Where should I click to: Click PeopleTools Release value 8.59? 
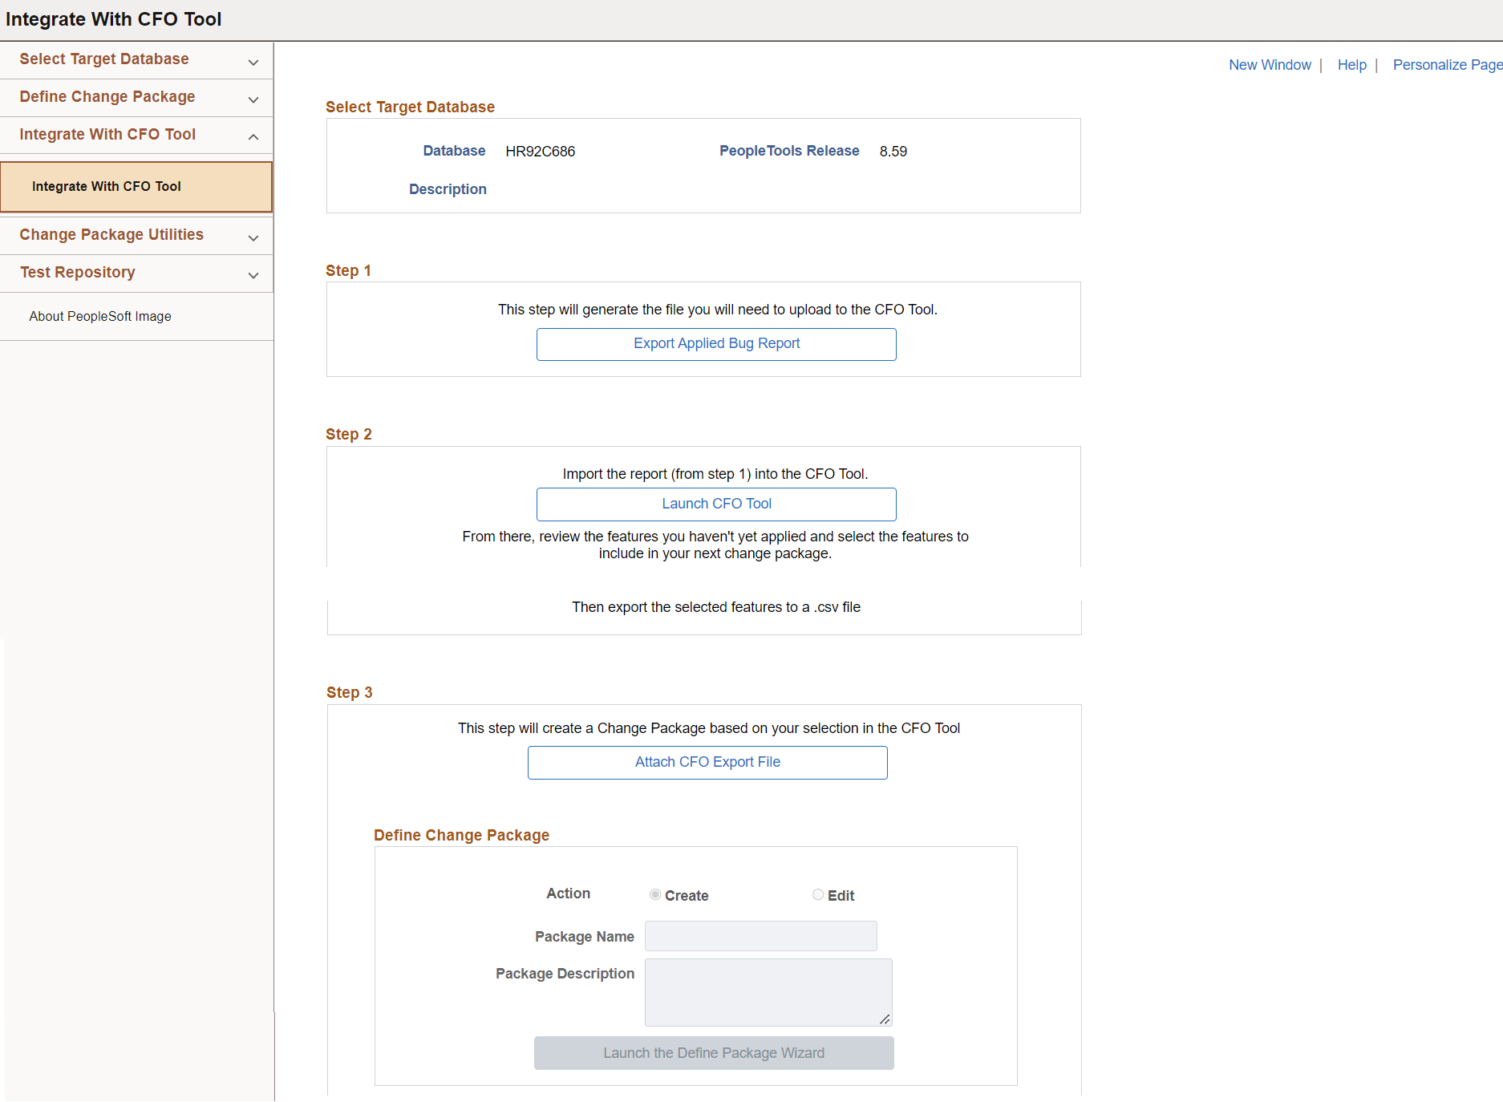click(893, 152)
